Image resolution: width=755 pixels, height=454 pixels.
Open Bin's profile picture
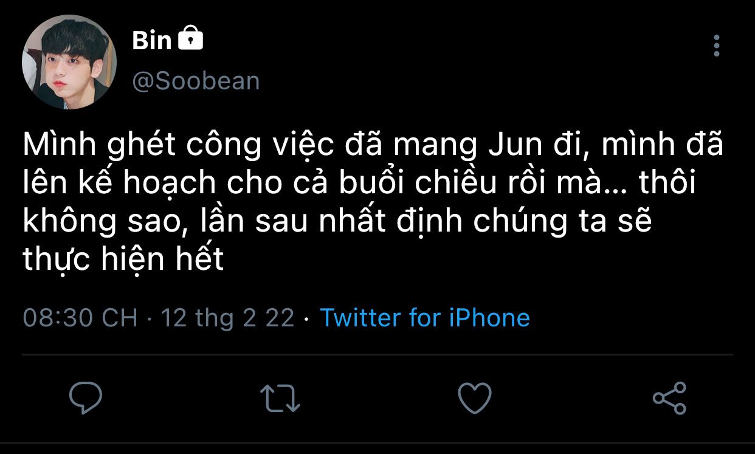pyautogui.click(x=69, y=62)
